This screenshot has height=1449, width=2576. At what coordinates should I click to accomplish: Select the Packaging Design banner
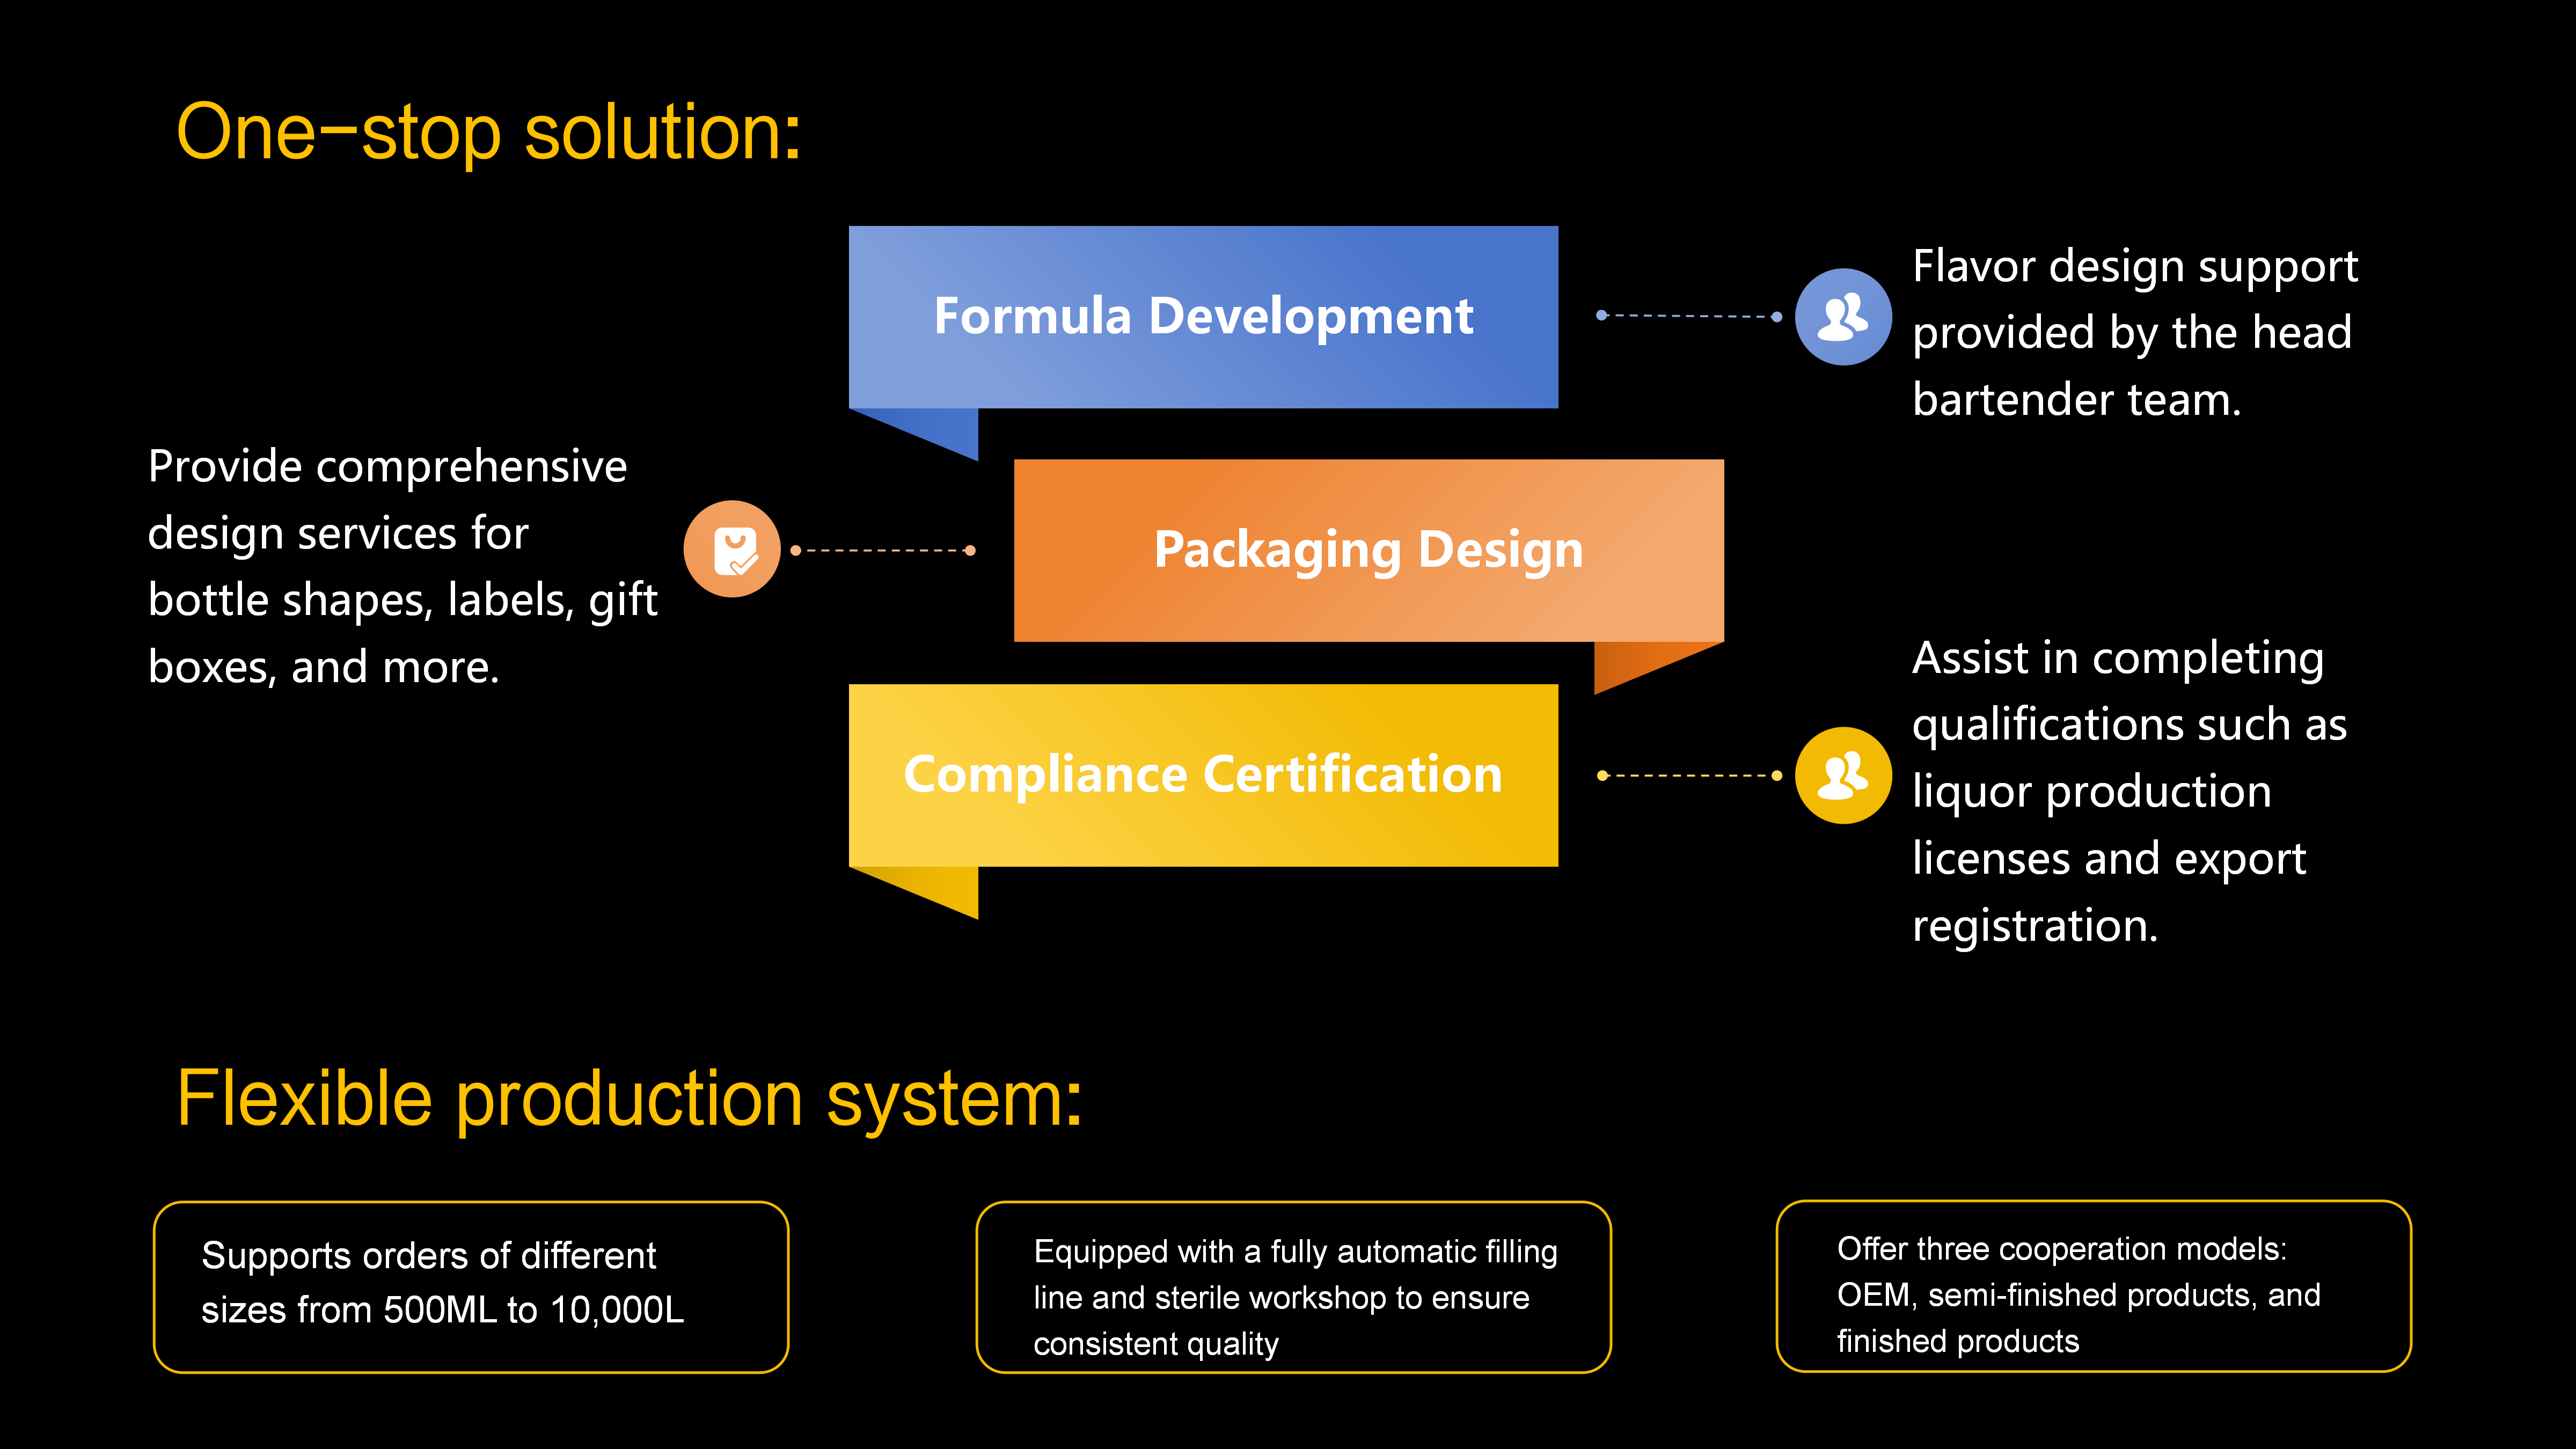coord(1368,550)
